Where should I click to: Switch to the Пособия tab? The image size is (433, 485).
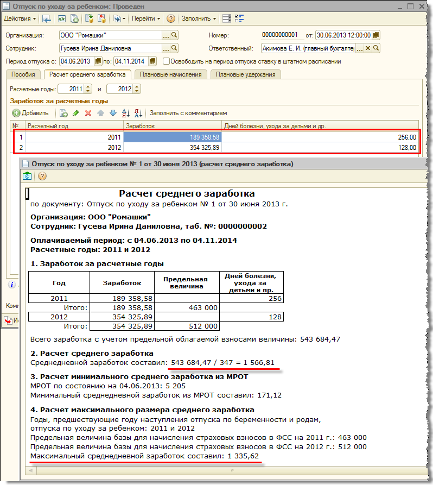point(23,74)
